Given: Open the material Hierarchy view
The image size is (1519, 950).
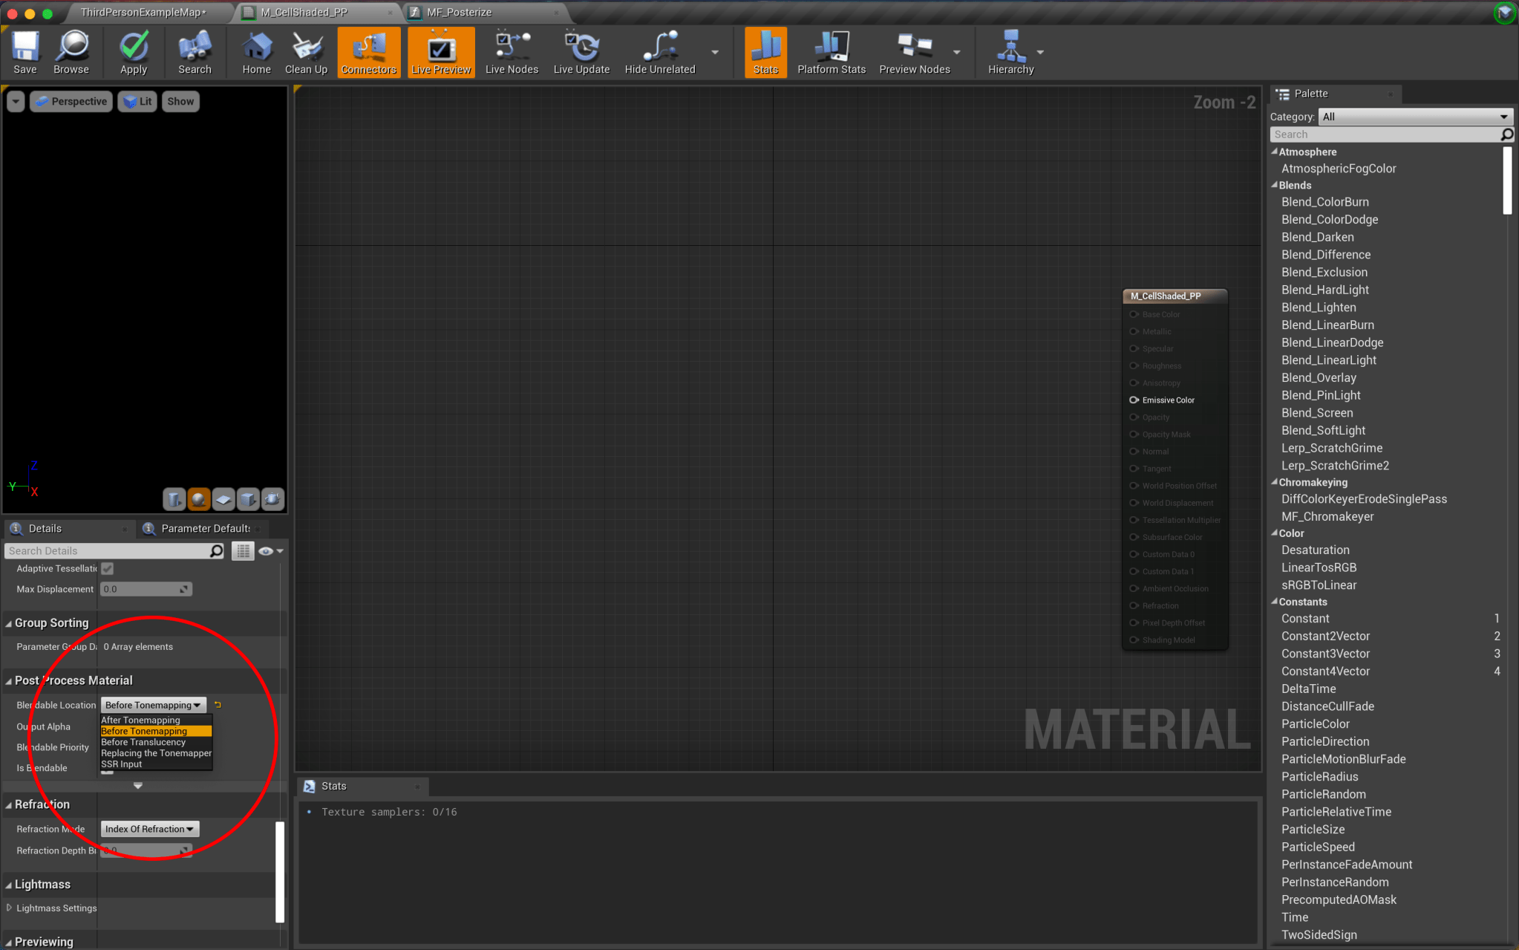Looking at the screenshot, I should pyautogui.click(x=1010, y=52).
